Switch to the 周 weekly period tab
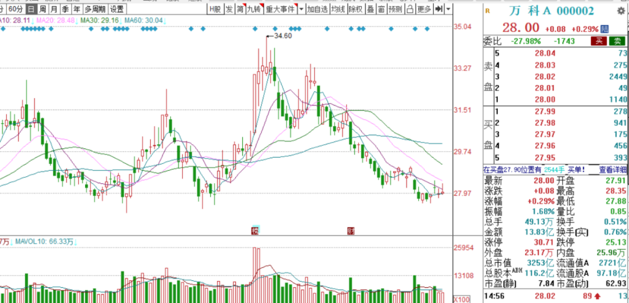The width and height of the screenshot is (629, 303). point(42,9)
